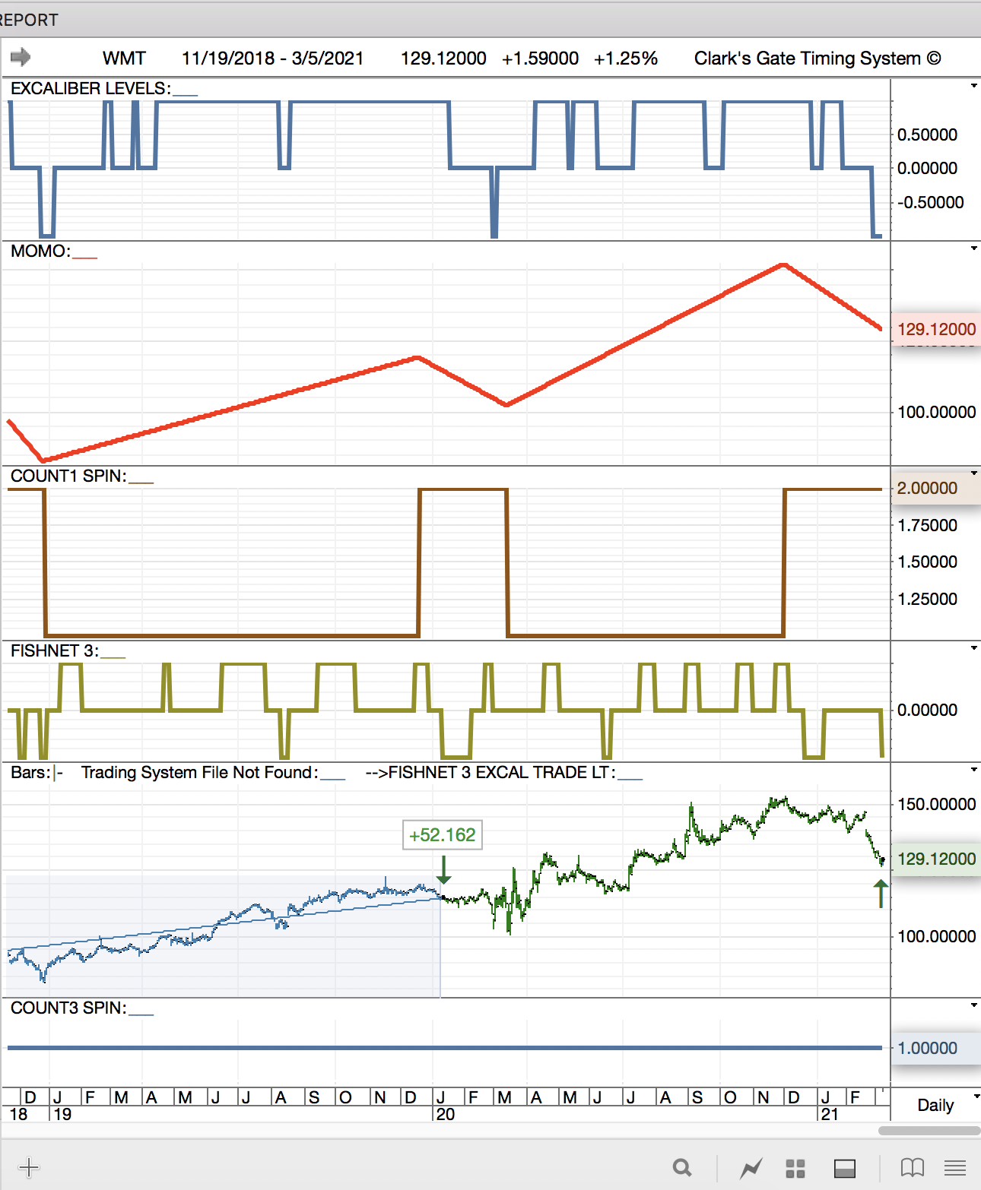The width and height of the screenshot is (981, 1190).
Task: Click the 1.00000 COUNT3 SPIN value tag
Action: [936, 1048]
